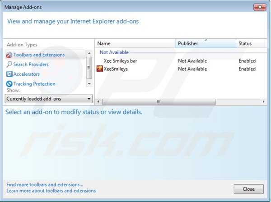
Task: Sort list by Name column header
Action: point(135,43)
